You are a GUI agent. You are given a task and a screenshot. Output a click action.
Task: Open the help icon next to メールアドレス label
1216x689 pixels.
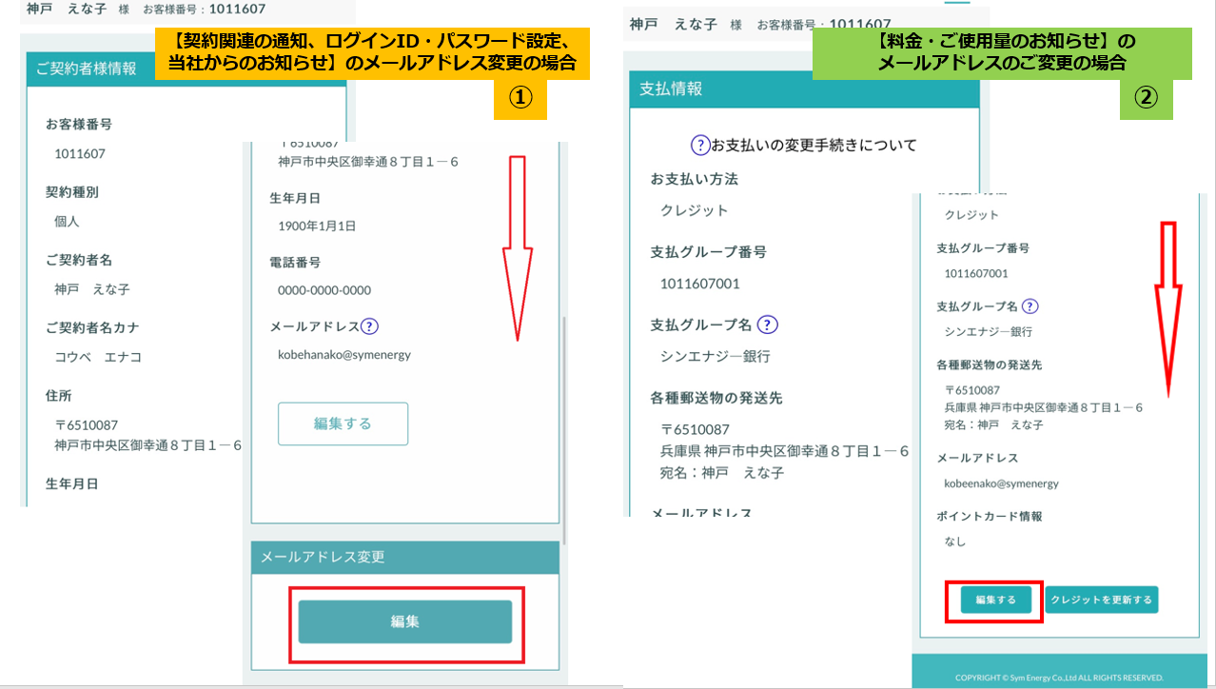(x=370, y=326)
